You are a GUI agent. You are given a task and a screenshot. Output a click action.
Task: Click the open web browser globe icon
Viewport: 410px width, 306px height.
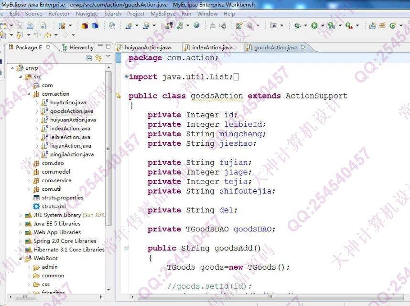[x=196, y=25]
